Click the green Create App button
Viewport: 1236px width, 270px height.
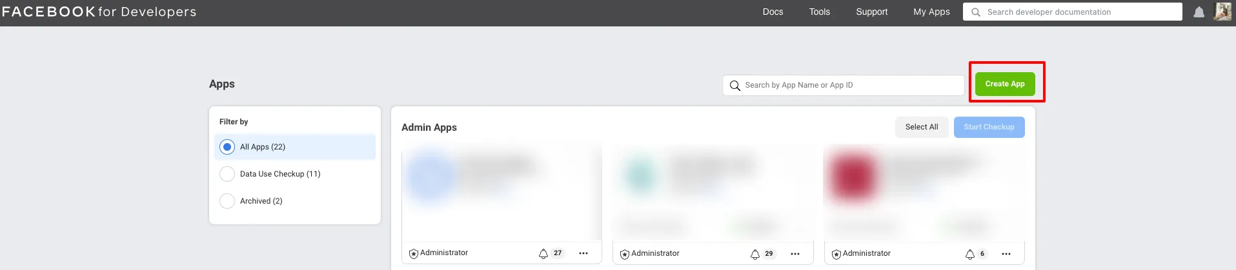click(x=1005, y=84)
